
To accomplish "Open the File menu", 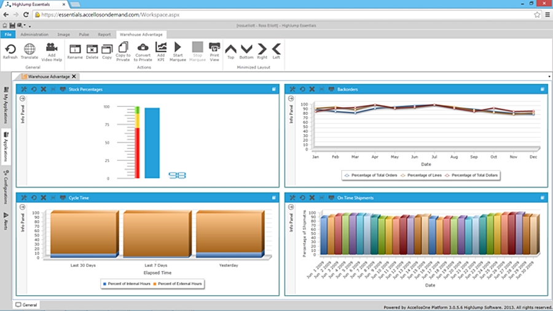I will pyautogui.click(x=8, y=34).
